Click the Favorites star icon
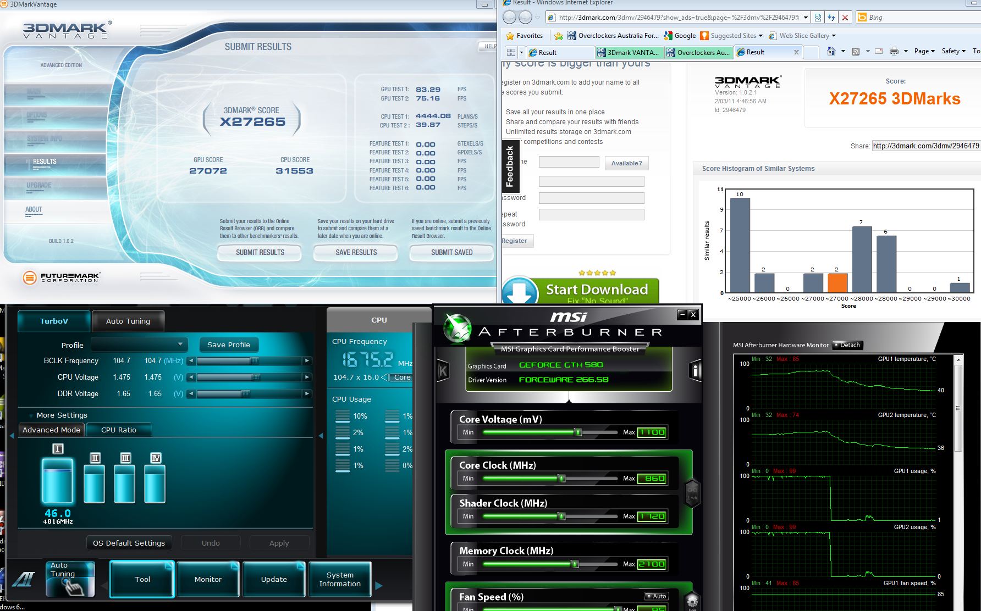The width and height of the screenshot is (981, 611). pos(510,36)
